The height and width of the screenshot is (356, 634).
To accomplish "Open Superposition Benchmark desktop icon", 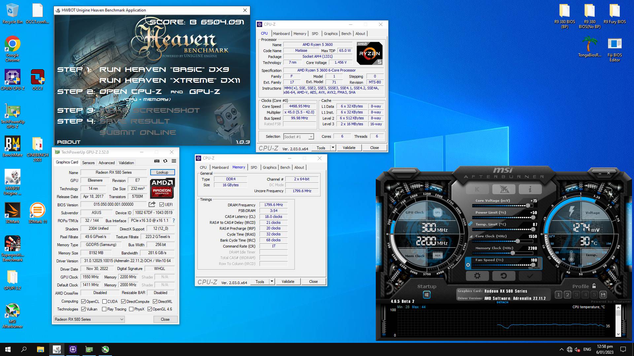I will 13,249.
